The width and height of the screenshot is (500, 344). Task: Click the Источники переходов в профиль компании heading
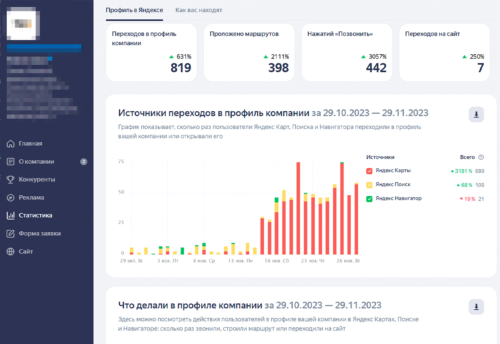(x=214, y=113)
